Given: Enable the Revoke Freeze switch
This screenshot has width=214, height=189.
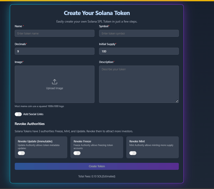Looking at the screenshot, I should [x=77, y=153].
